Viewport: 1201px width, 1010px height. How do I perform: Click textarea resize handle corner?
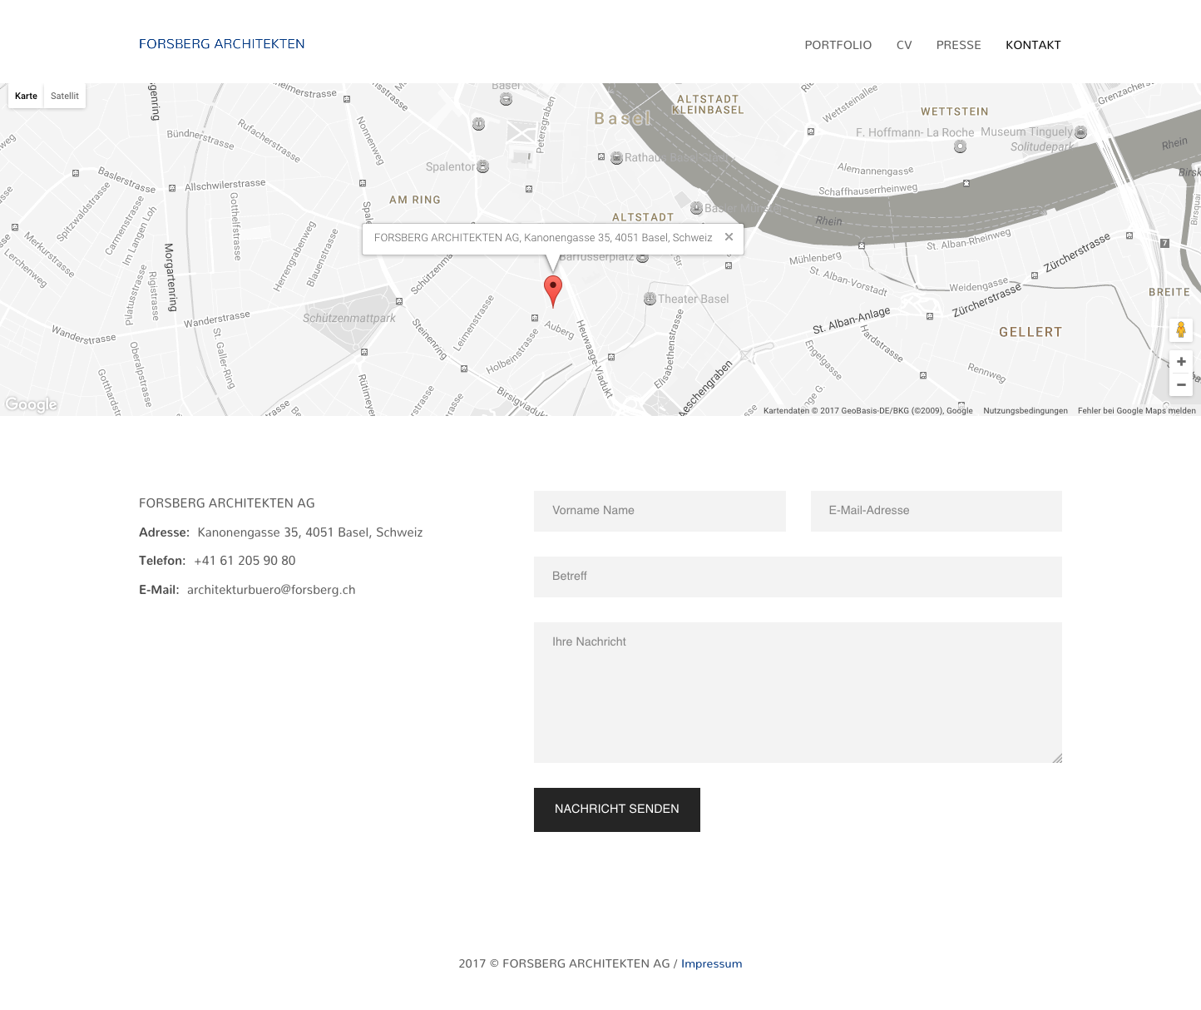(1057, 758)
